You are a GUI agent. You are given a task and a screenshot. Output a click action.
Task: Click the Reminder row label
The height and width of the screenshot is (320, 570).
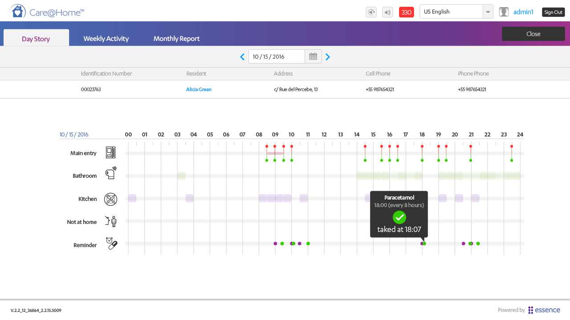coord(85,245)
